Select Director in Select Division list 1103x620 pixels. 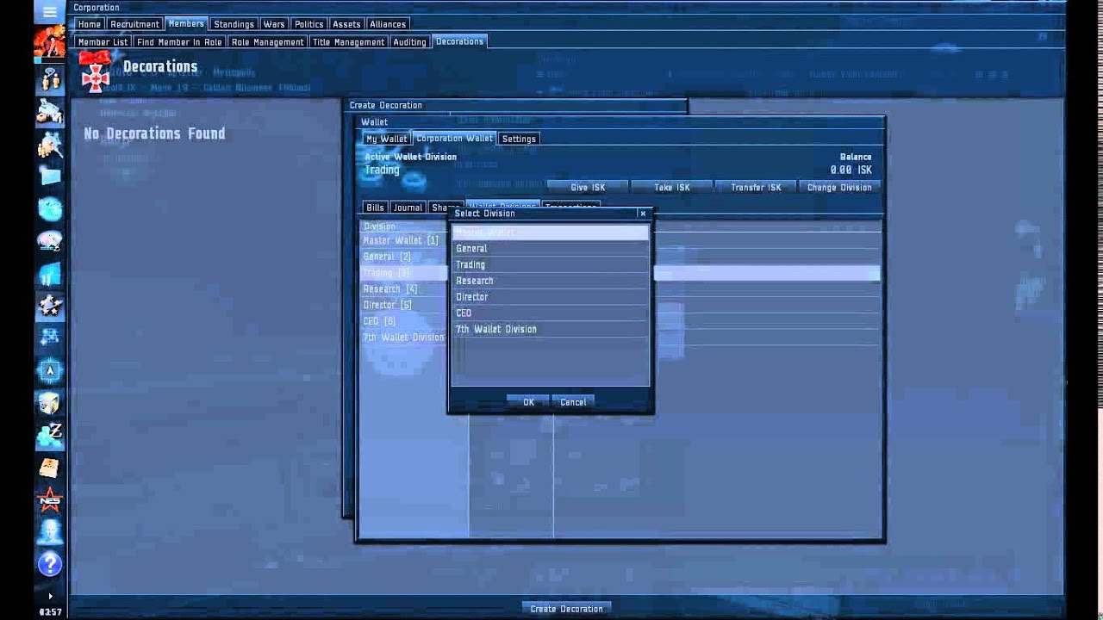[551, 297]
